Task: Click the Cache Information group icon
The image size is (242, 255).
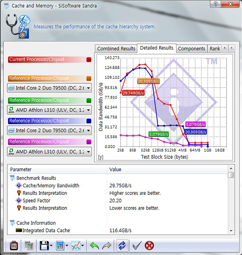Action: click(13, 223)
